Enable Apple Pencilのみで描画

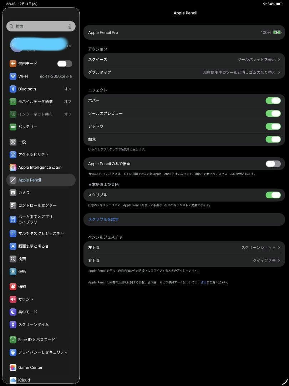point(273,163)
